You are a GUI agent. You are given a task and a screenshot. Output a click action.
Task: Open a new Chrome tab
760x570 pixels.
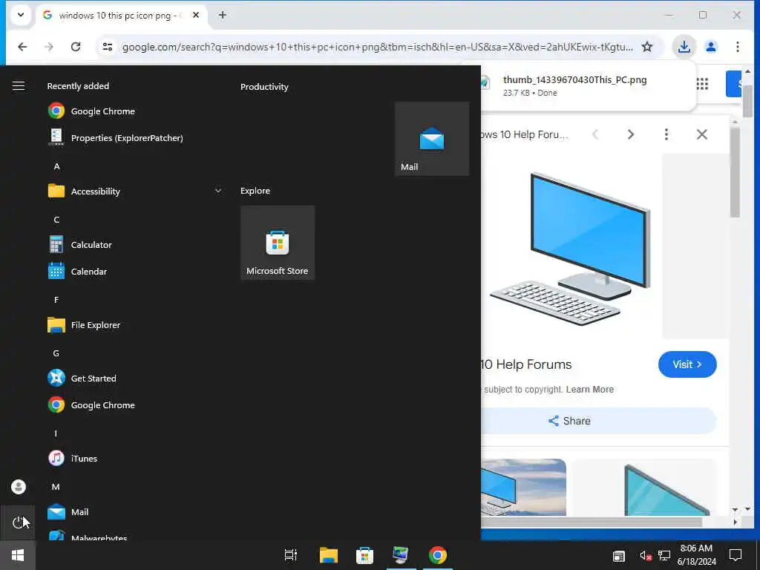point(222,15)
